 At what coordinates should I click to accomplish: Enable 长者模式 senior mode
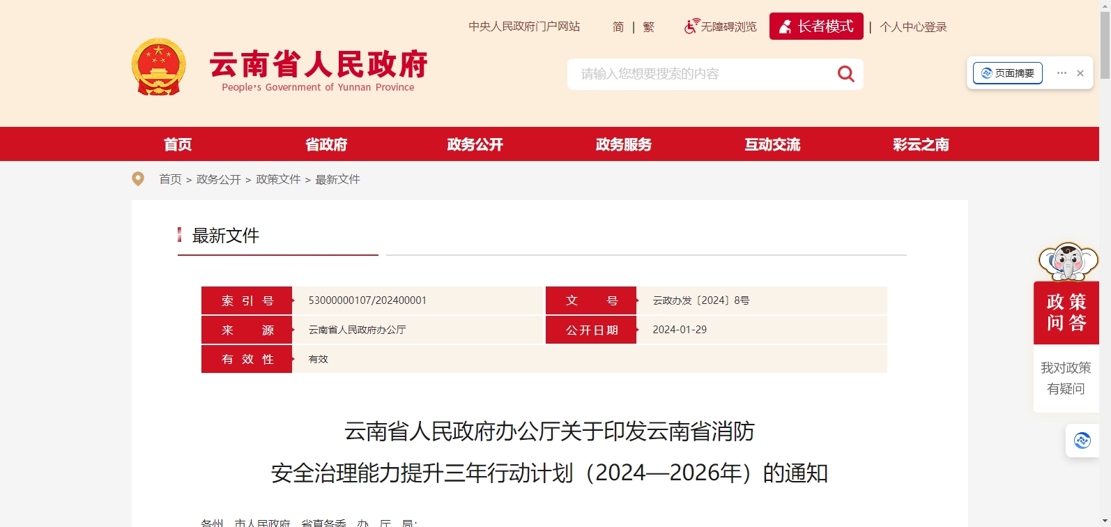(x=816, y=26)
